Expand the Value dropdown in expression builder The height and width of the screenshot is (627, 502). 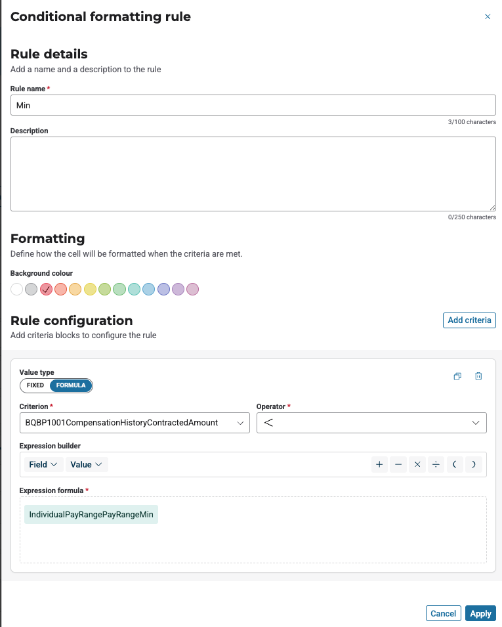pos(86,465)
